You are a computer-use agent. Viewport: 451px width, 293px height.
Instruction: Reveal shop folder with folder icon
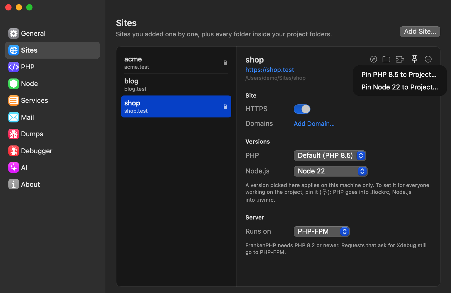point(386,59)
